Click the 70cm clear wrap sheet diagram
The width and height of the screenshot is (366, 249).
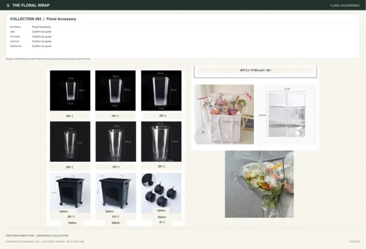(287, 114)
